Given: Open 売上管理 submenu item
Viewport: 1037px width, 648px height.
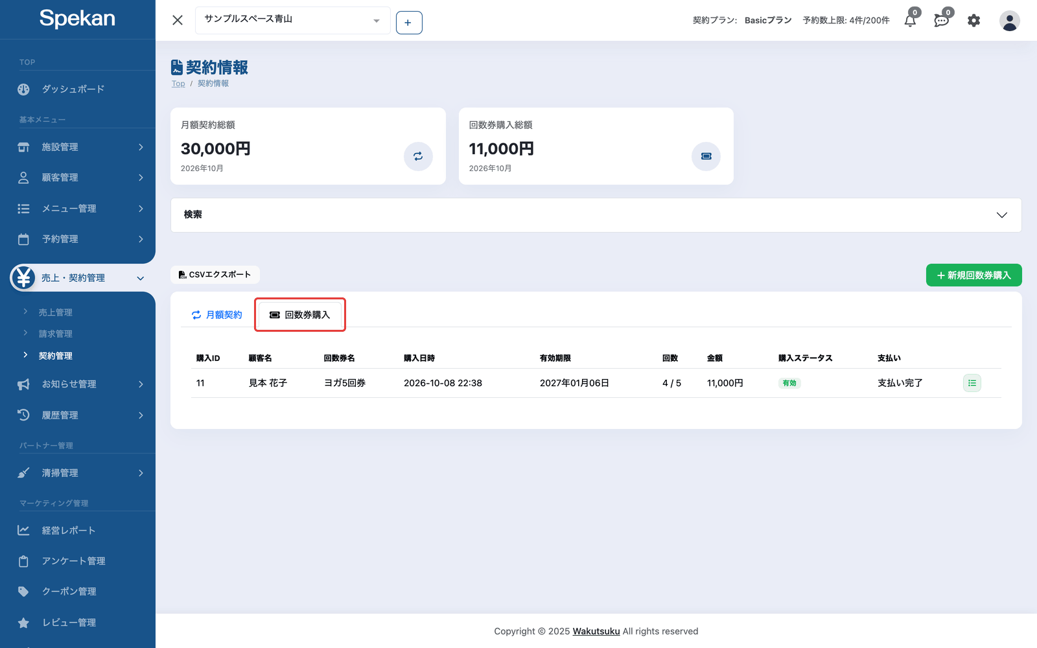Looking at the screenshot, I should 56,312.
